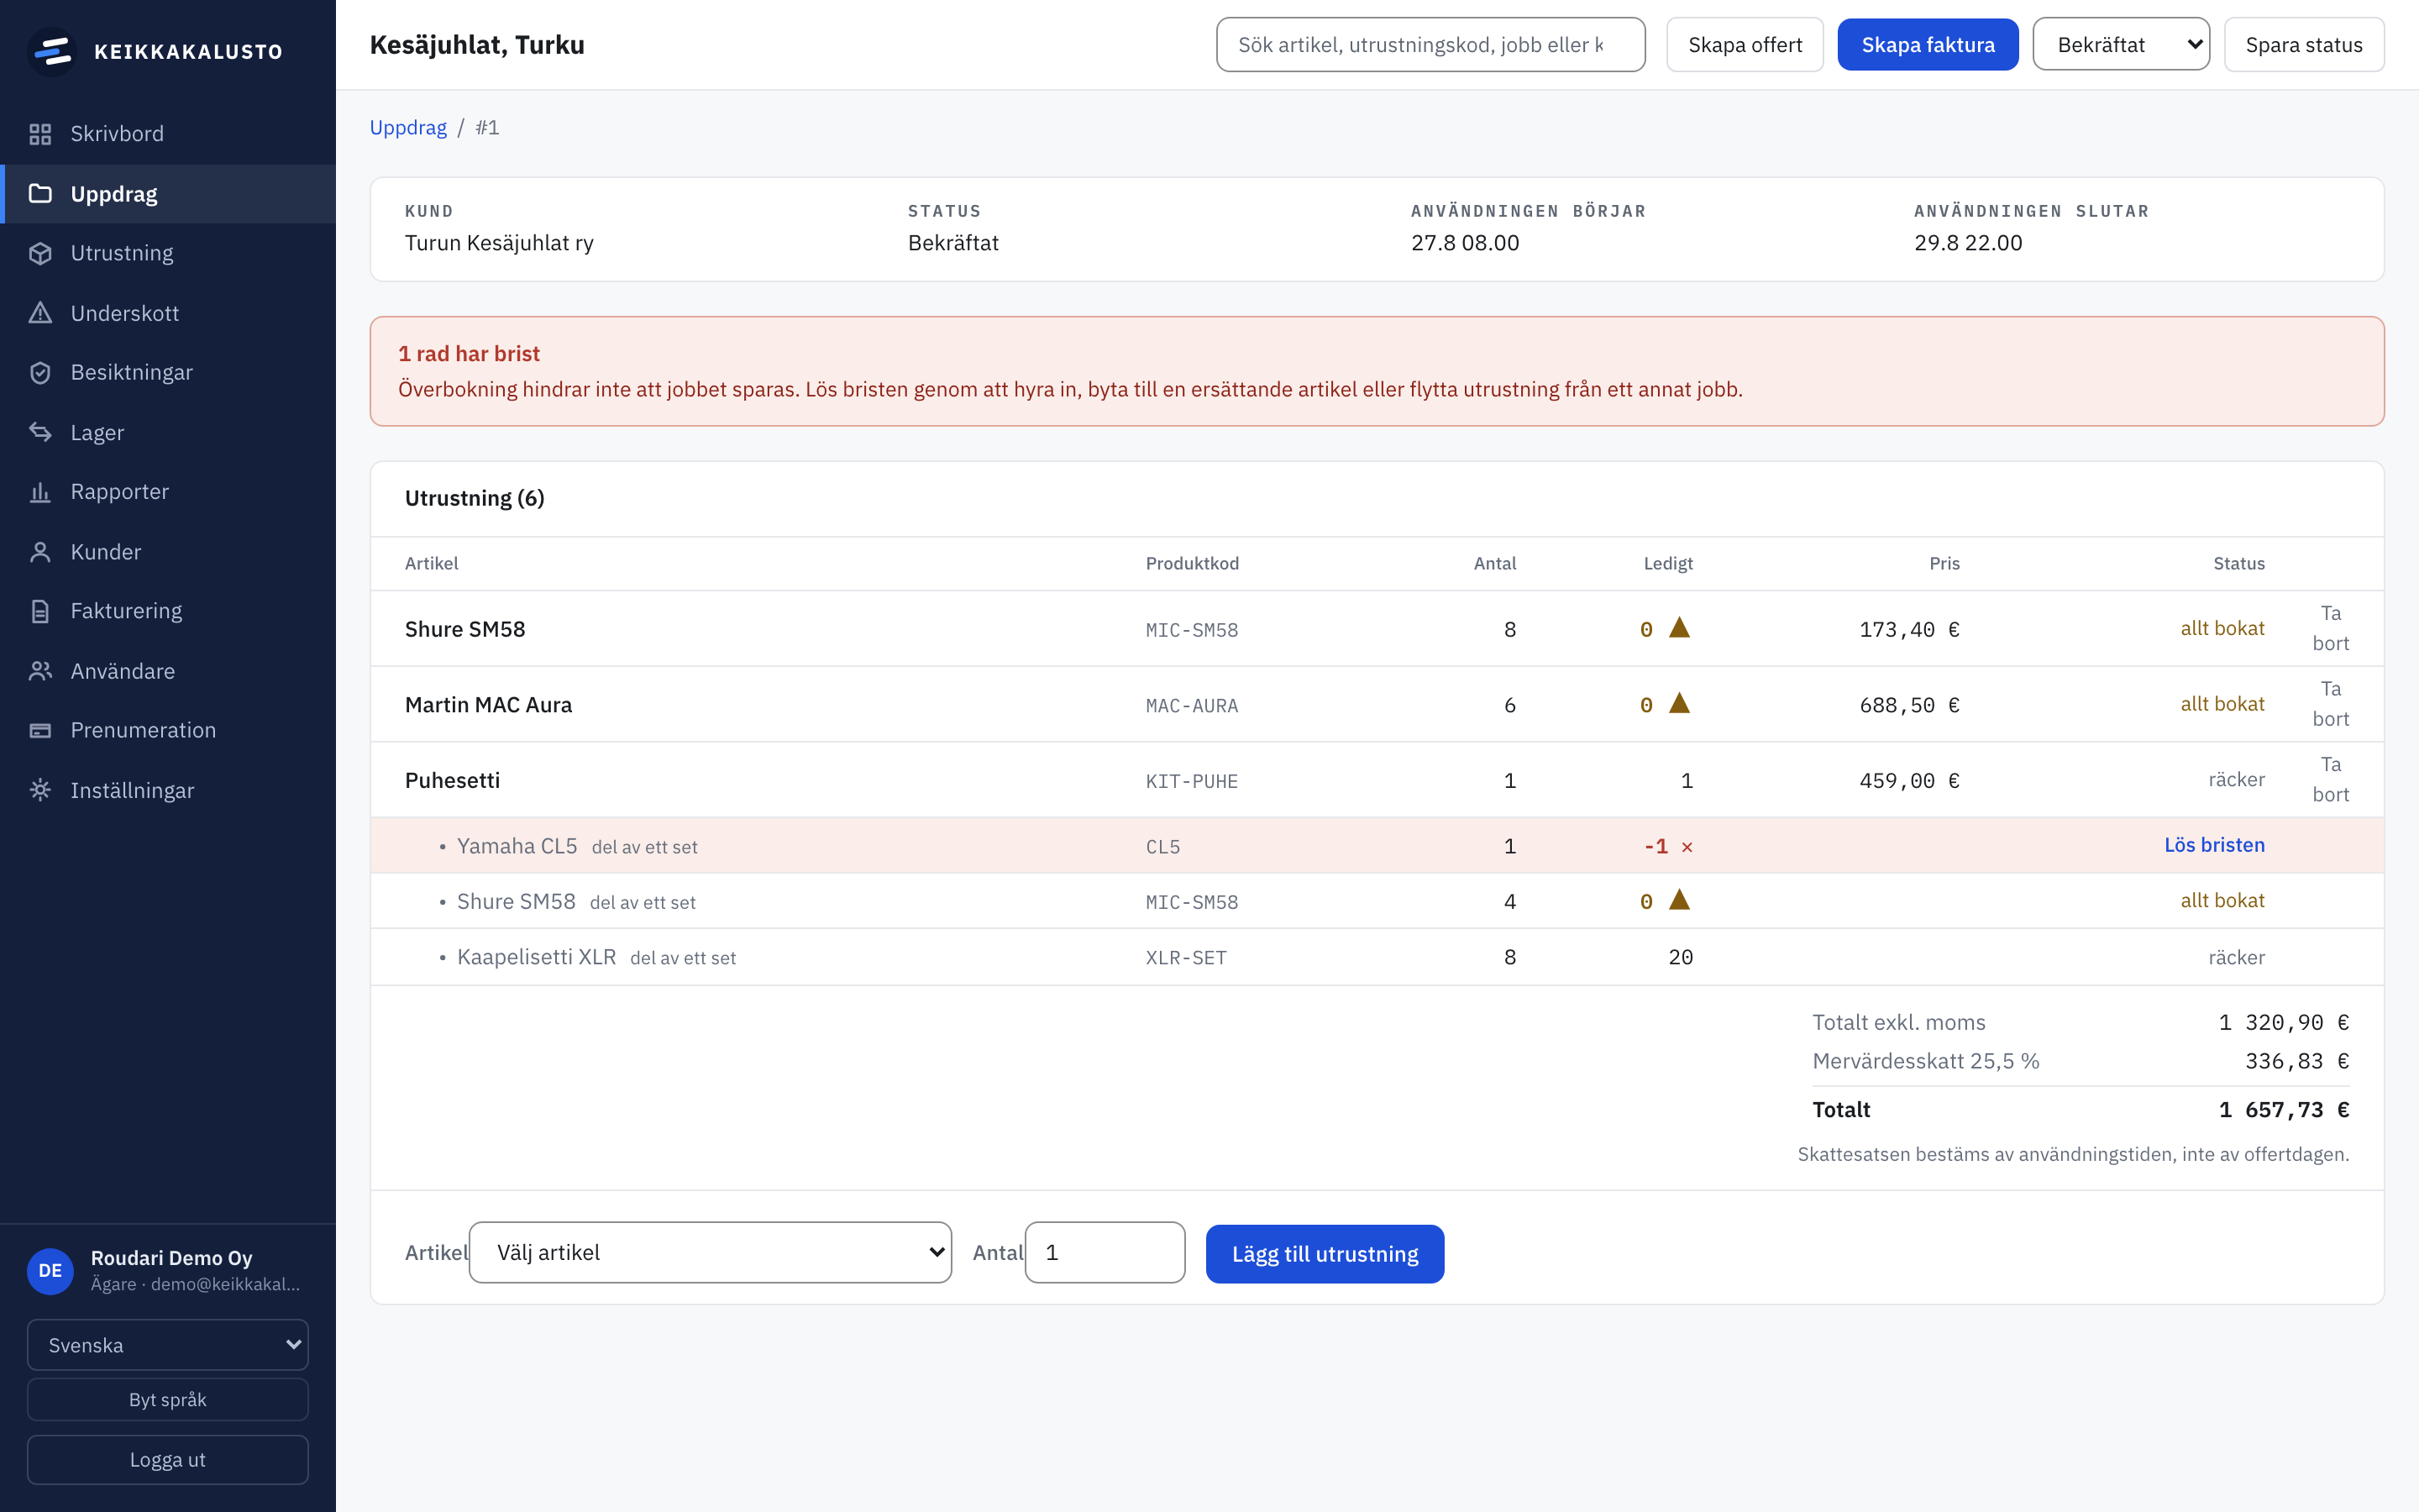Open the Underskott warning triangle icon
The image size is (2419, 1512).
pyautogui.click(x=40, y=313)
